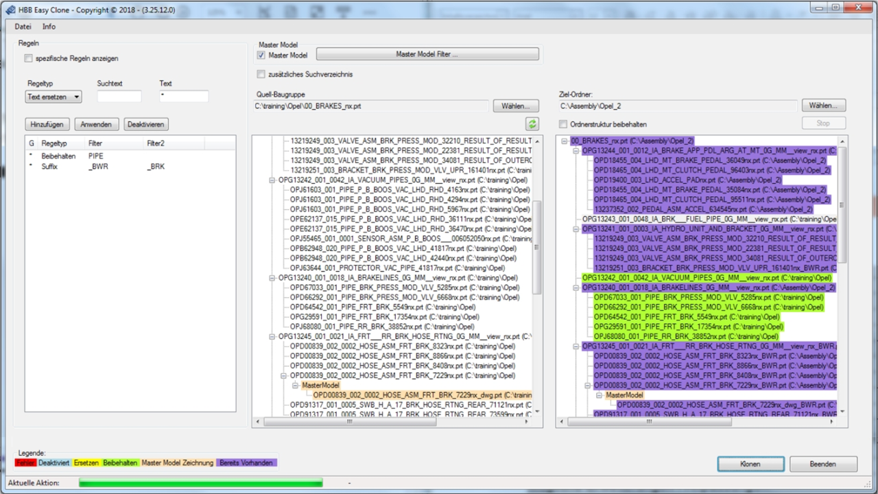Click the red Fehler legend swatch
Screen dimensions: 878x494
[x=25, y=462]
